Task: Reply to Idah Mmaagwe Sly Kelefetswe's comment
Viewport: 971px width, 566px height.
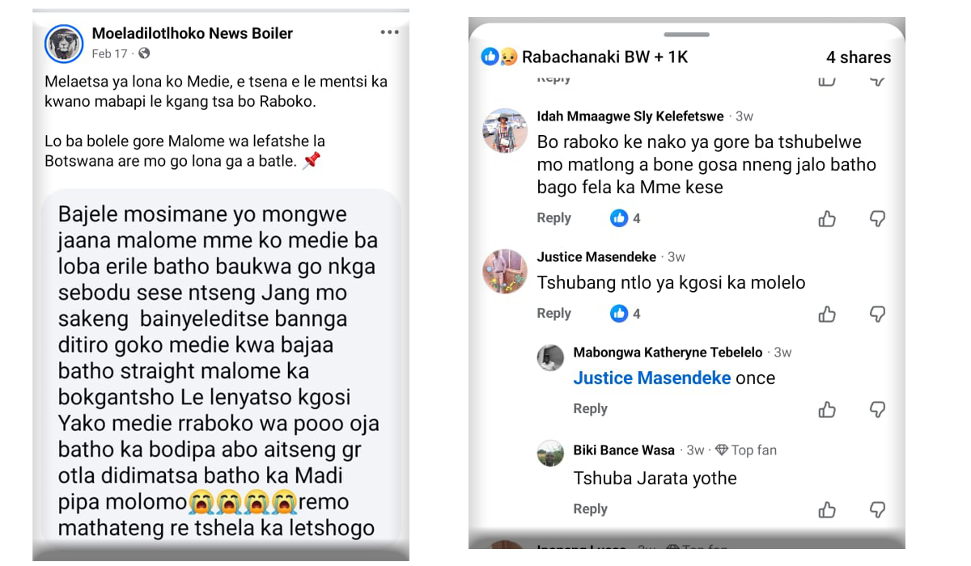Action: pos(553,218)
